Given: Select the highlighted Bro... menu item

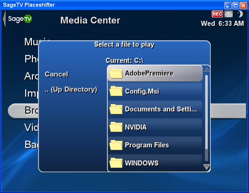Looking at the screenshot, I should pos(23,110).
